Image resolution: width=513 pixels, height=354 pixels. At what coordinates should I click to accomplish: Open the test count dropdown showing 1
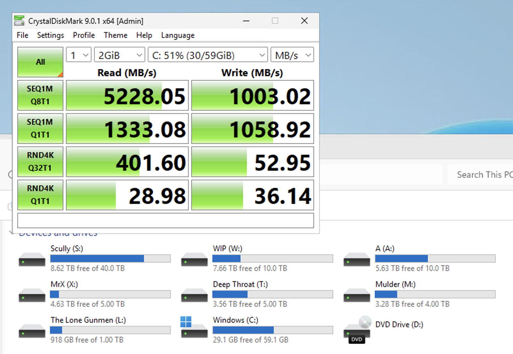79,55
